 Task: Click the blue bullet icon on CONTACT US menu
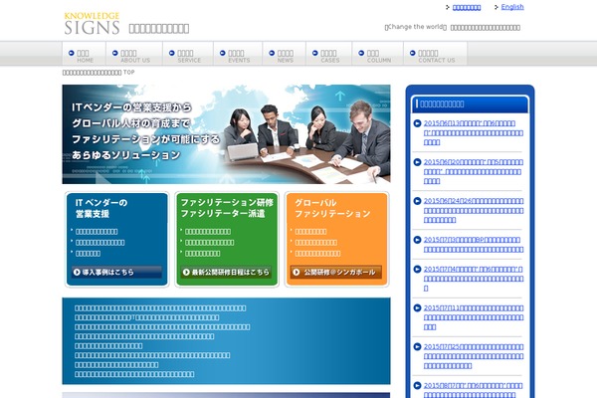pos(412,53)
